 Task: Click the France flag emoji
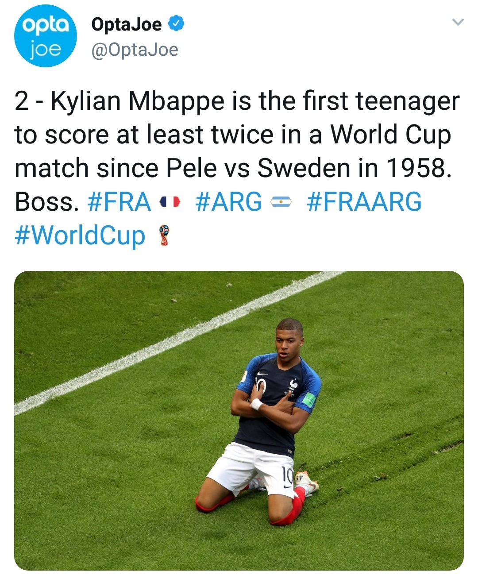click(x=170, y=202)
